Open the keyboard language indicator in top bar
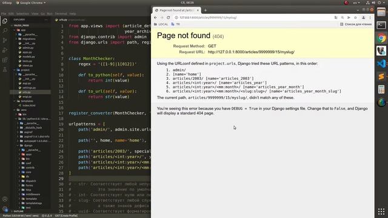This screenshot has height=218, width=388. (x=356, y=2)
